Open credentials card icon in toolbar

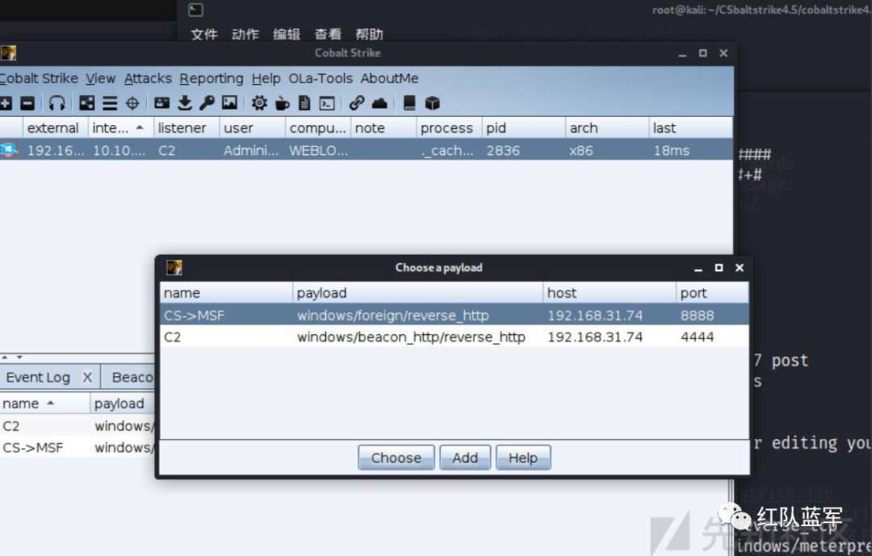161,102
